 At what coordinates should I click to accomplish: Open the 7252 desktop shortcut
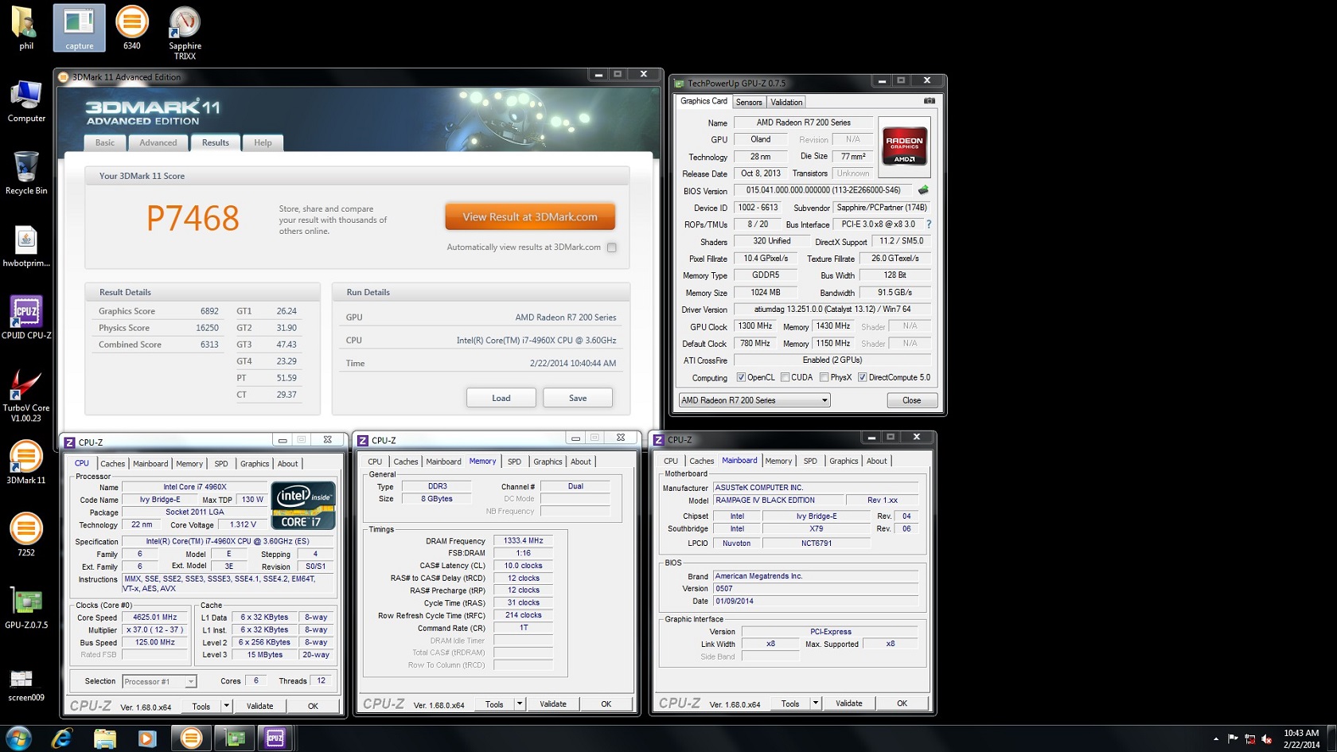(x=26, y=535)
